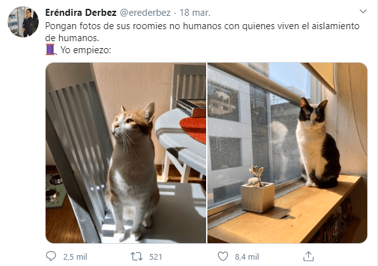Viewport: 378px width, 266px height.
Task: View the 2,5 mil replies count
Action: click(75, 257)
